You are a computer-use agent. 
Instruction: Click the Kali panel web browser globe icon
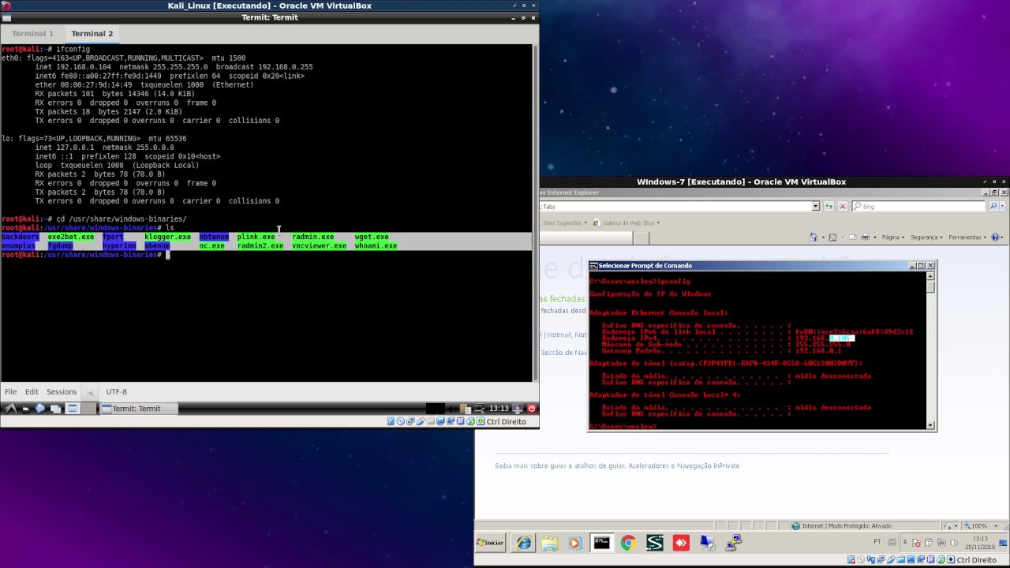click(40, 409)
